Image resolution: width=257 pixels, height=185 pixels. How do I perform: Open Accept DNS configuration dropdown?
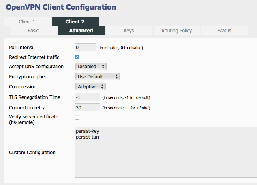pyautogui.click(x=91, y=67)
